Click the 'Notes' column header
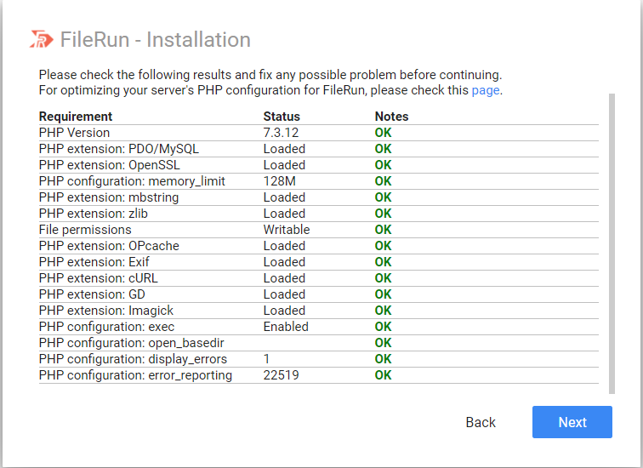 coord(391,117)
